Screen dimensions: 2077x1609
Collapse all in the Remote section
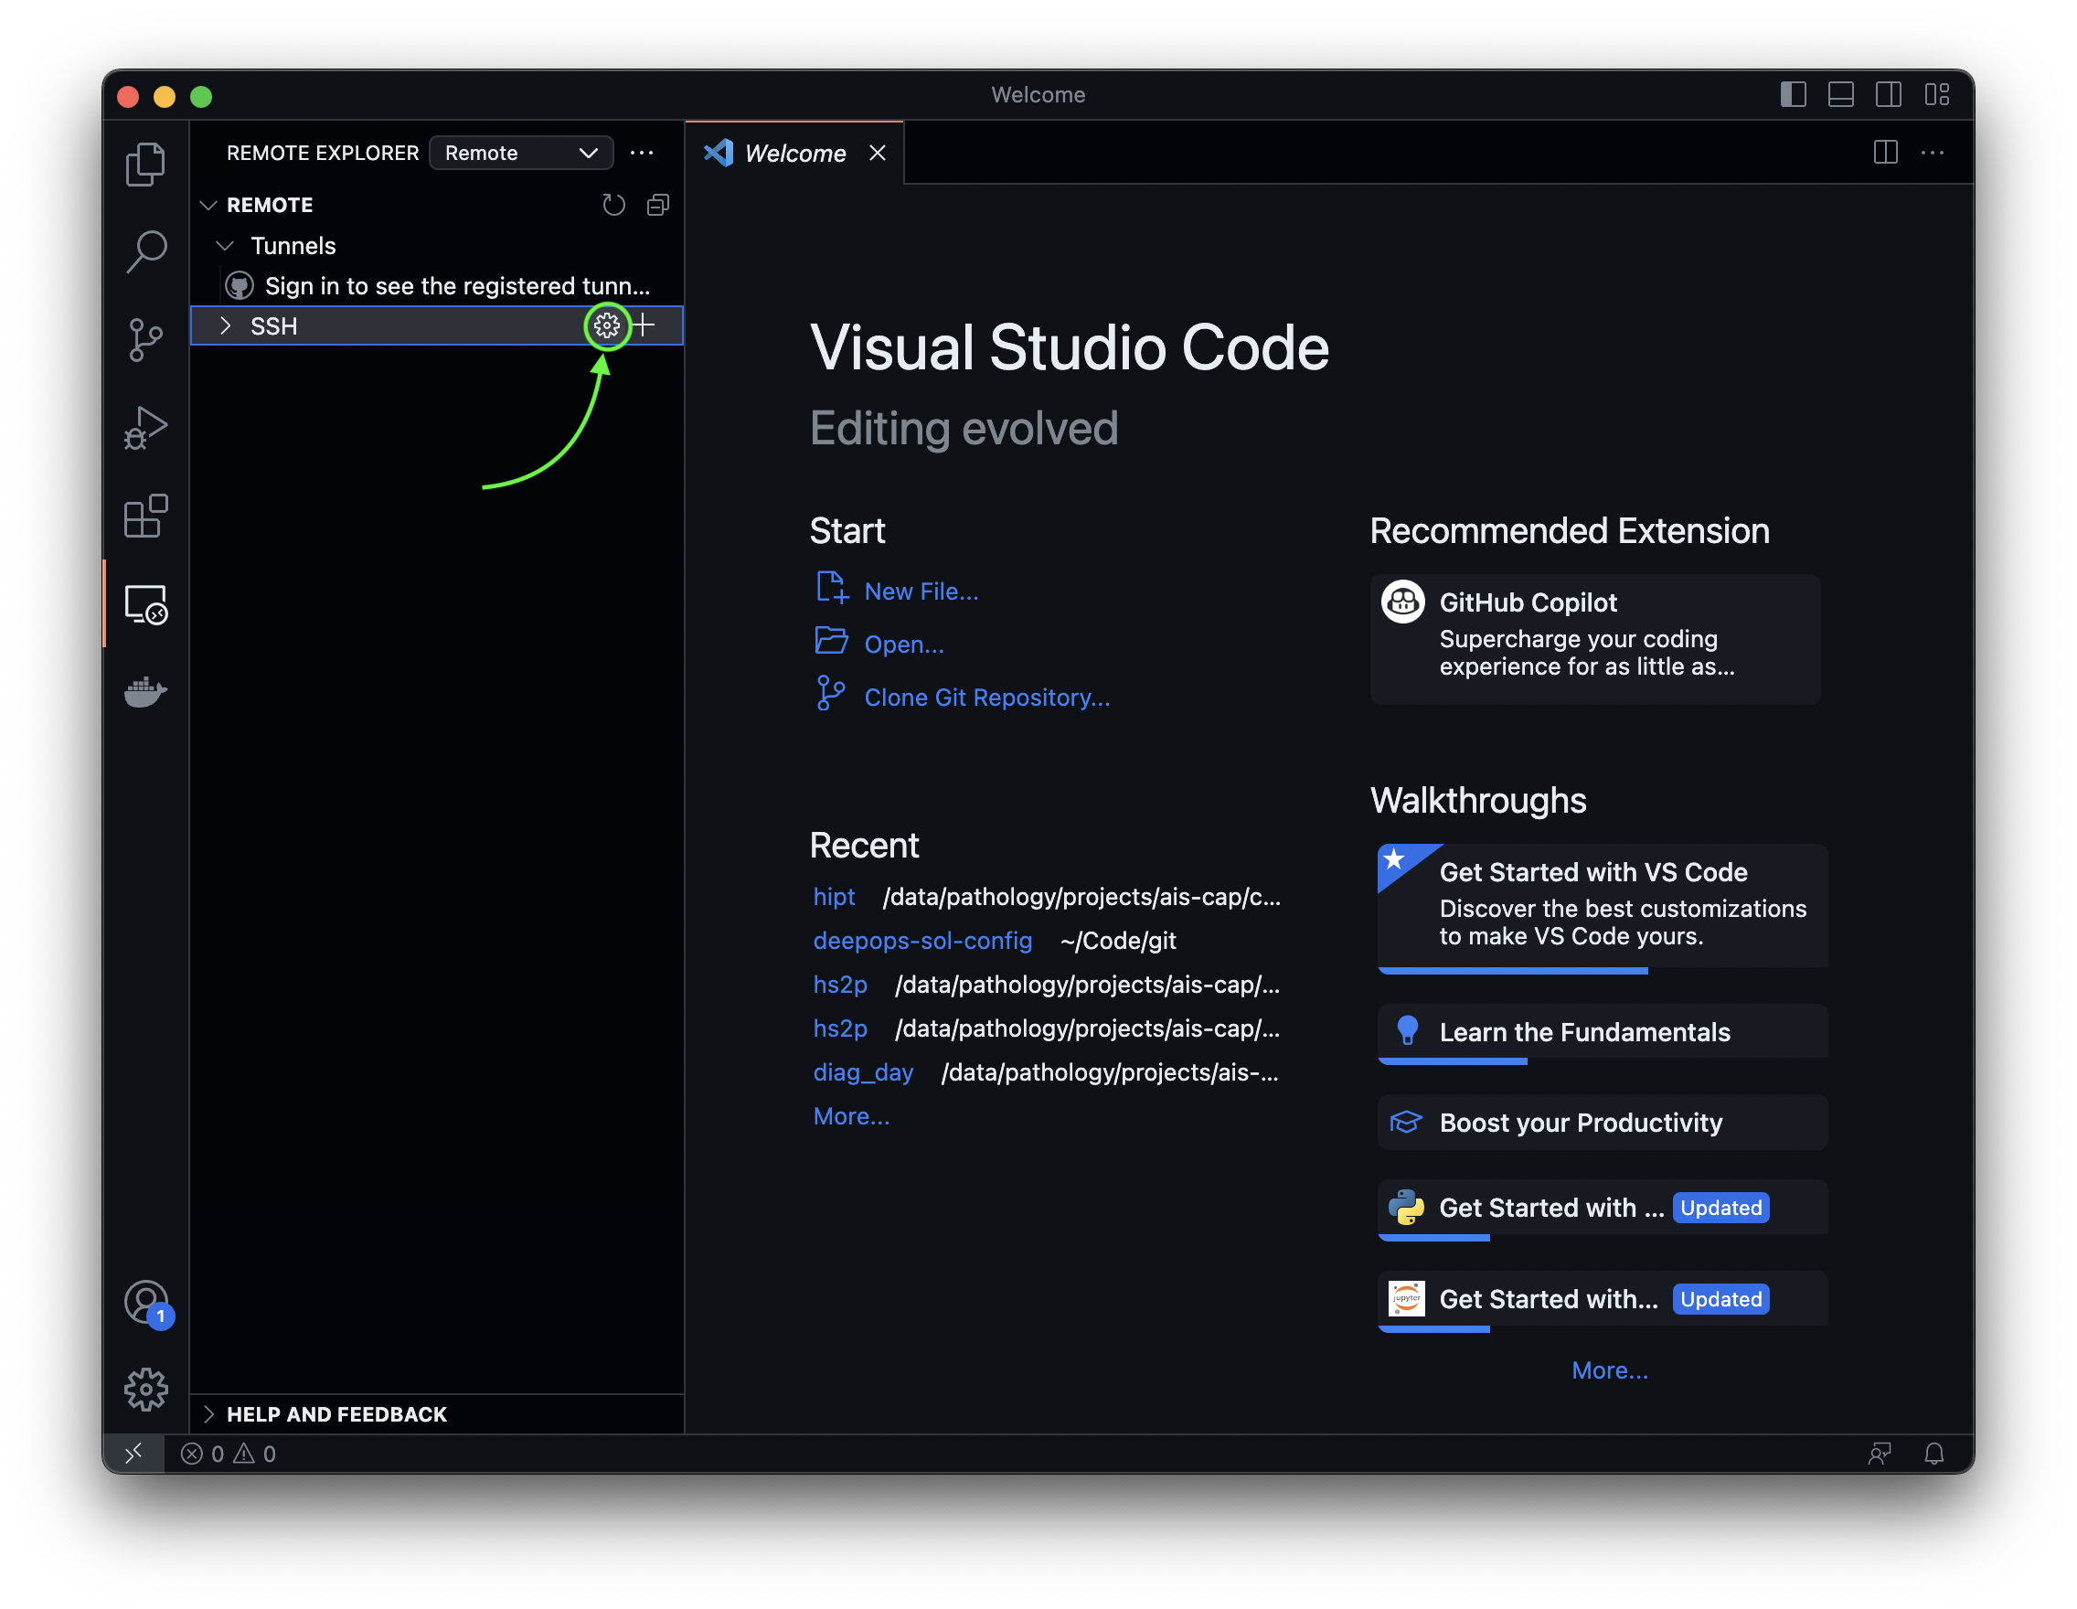click(658, 205)
